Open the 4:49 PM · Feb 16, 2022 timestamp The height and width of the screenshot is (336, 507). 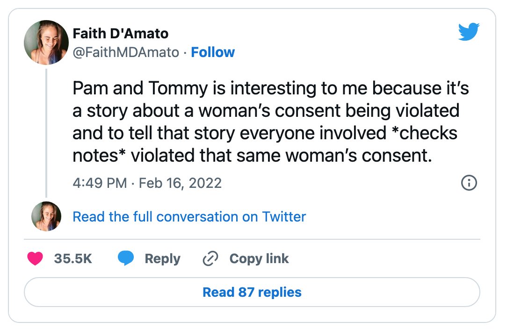click(147, 183)
